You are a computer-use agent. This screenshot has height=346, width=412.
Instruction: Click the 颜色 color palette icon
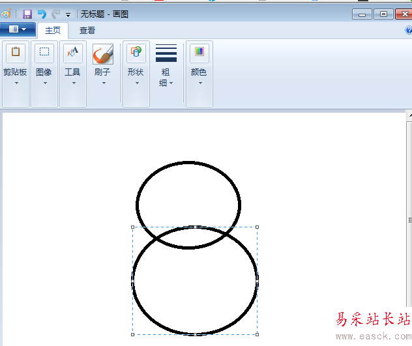coord(199,53)
